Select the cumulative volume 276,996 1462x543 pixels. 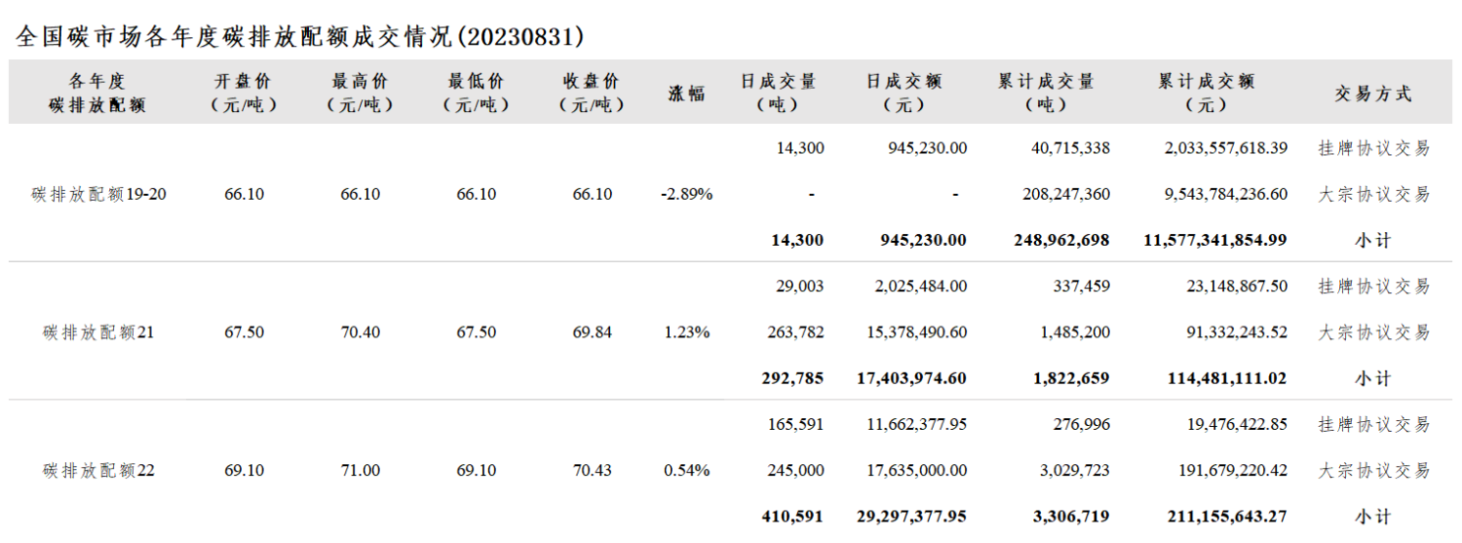click(1080, 425)
